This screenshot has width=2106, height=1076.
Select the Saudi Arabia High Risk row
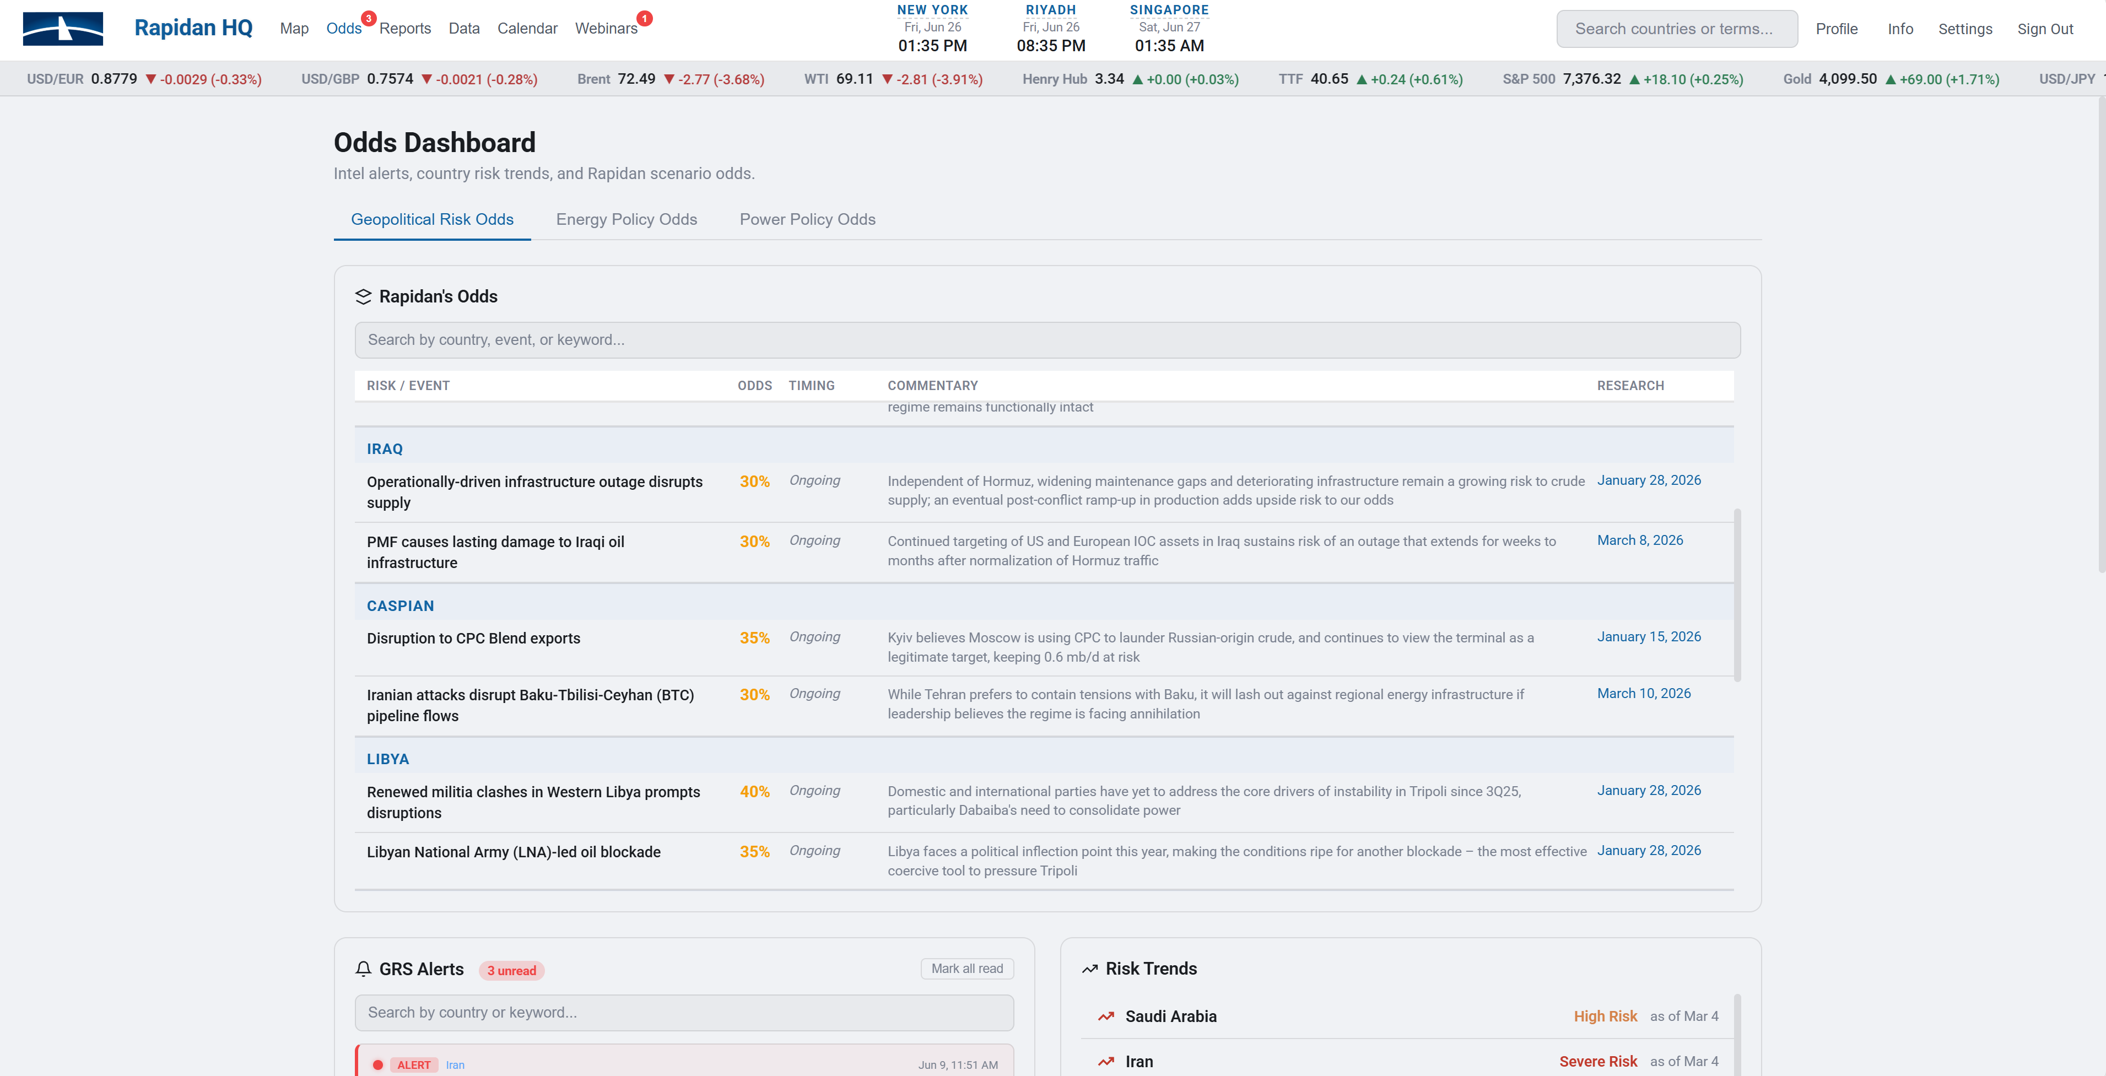pos(1406,1016)
